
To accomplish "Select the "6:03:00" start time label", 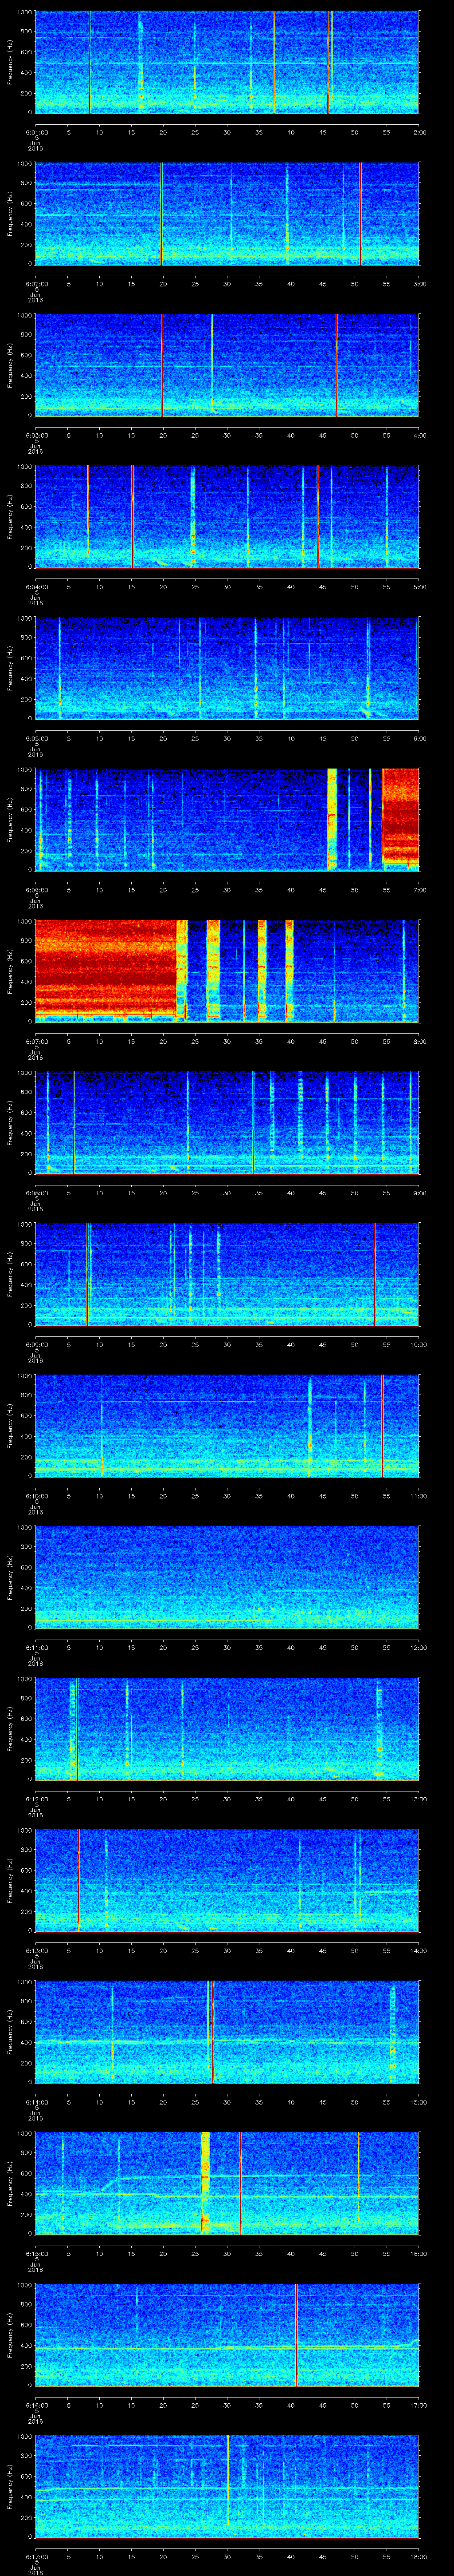I will (37, 434).
